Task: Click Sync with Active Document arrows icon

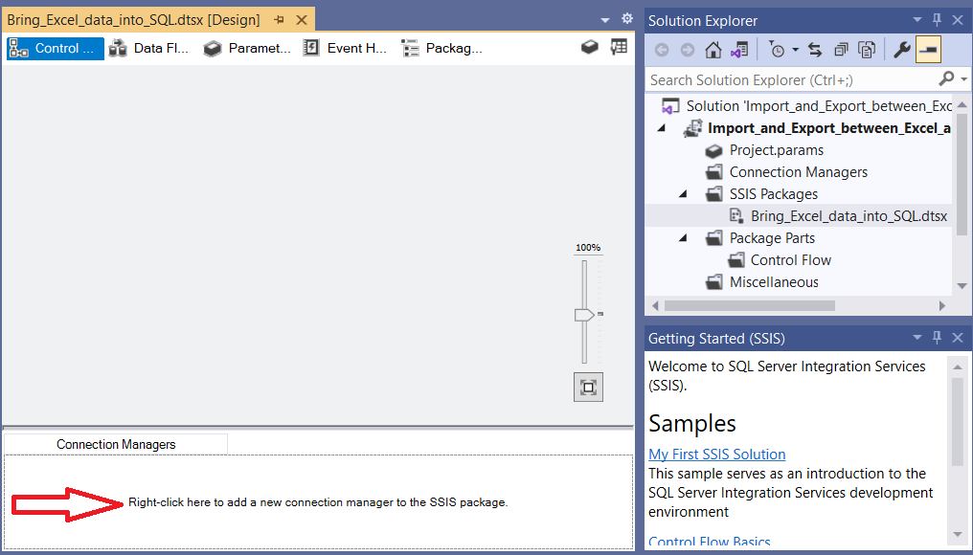Action: (815, 50)
